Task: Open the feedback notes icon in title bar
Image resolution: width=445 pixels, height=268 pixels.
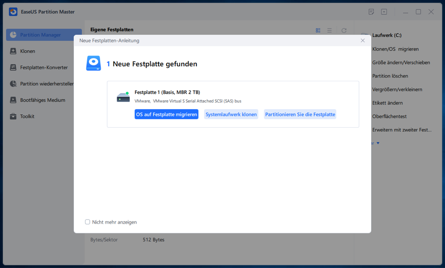Action: point(371,12)
